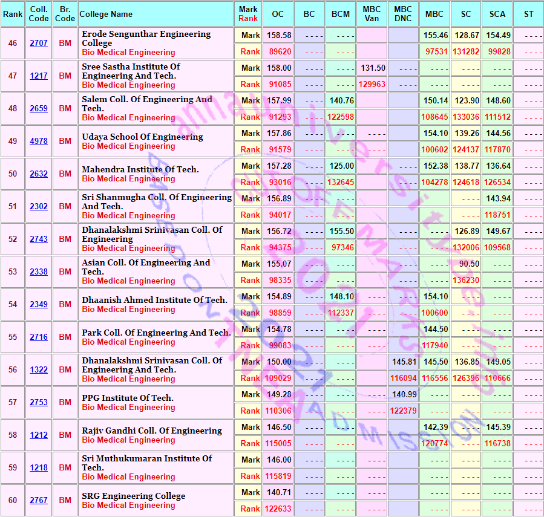Open college code link 1322

(x=39, y=369)
